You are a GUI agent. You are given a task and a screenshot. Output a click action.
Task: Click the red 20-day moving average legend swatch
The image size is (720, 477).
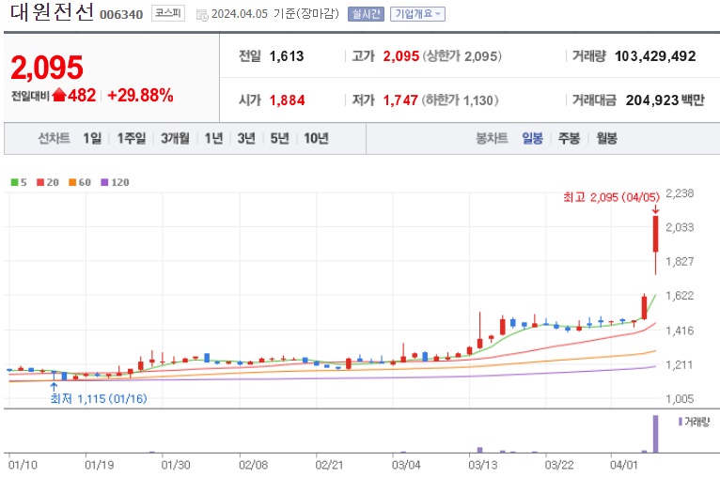point(40,182)
